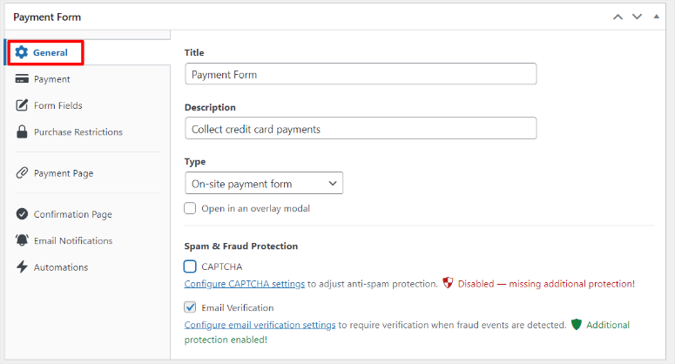The height and width of the screenshot is (364, 675).
Task: Click the Purchase Restrictions lock icon
Action: tap(22, 131)
